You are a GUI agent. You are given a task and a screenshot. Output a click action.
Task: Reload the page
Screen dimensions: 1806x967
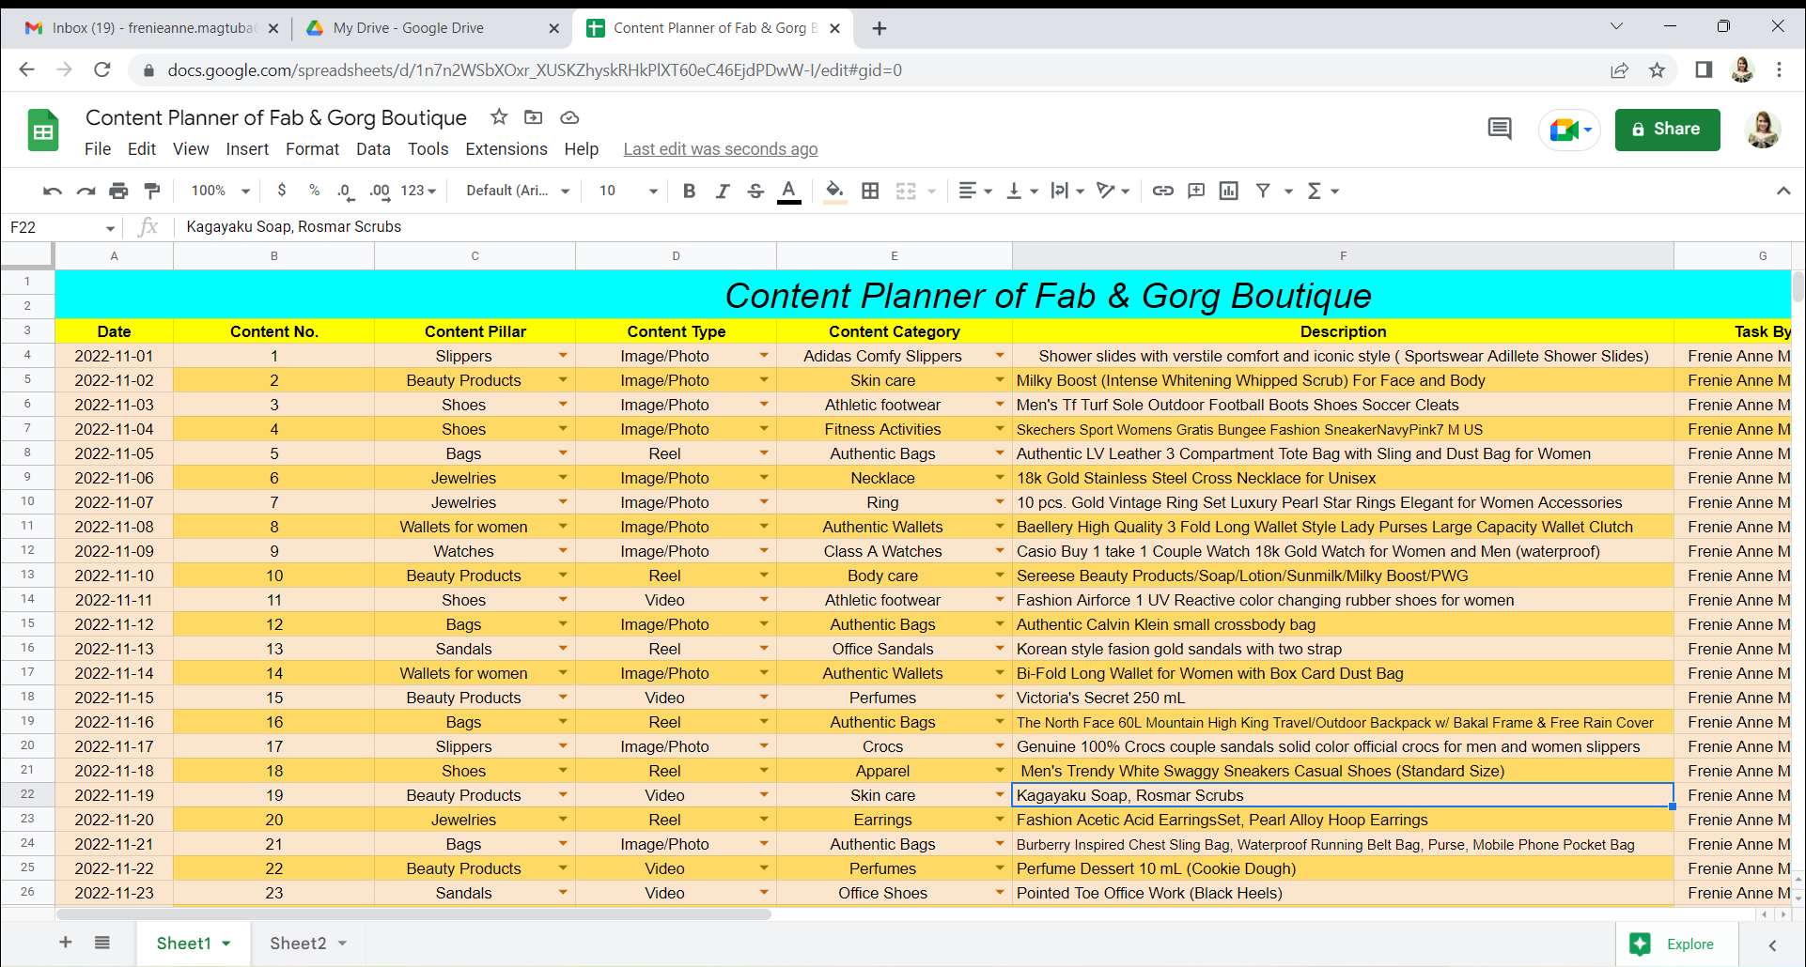click(102, 69)
